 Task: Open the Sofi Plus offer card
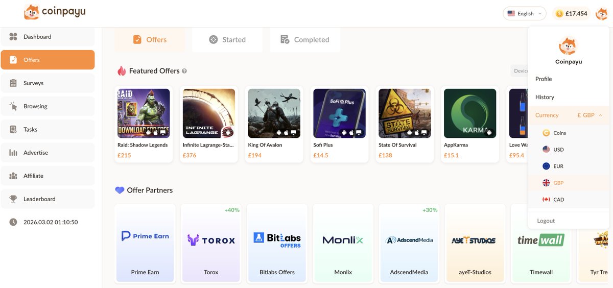pos(340,124)
